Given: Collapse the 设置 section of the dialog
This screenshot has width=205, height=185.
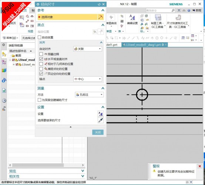Looking at the screenshot, I should tap(103, 107).
